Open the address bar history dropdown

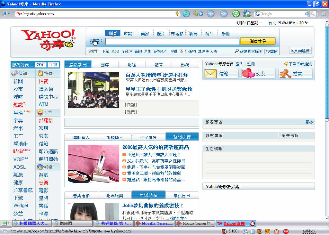177,14
